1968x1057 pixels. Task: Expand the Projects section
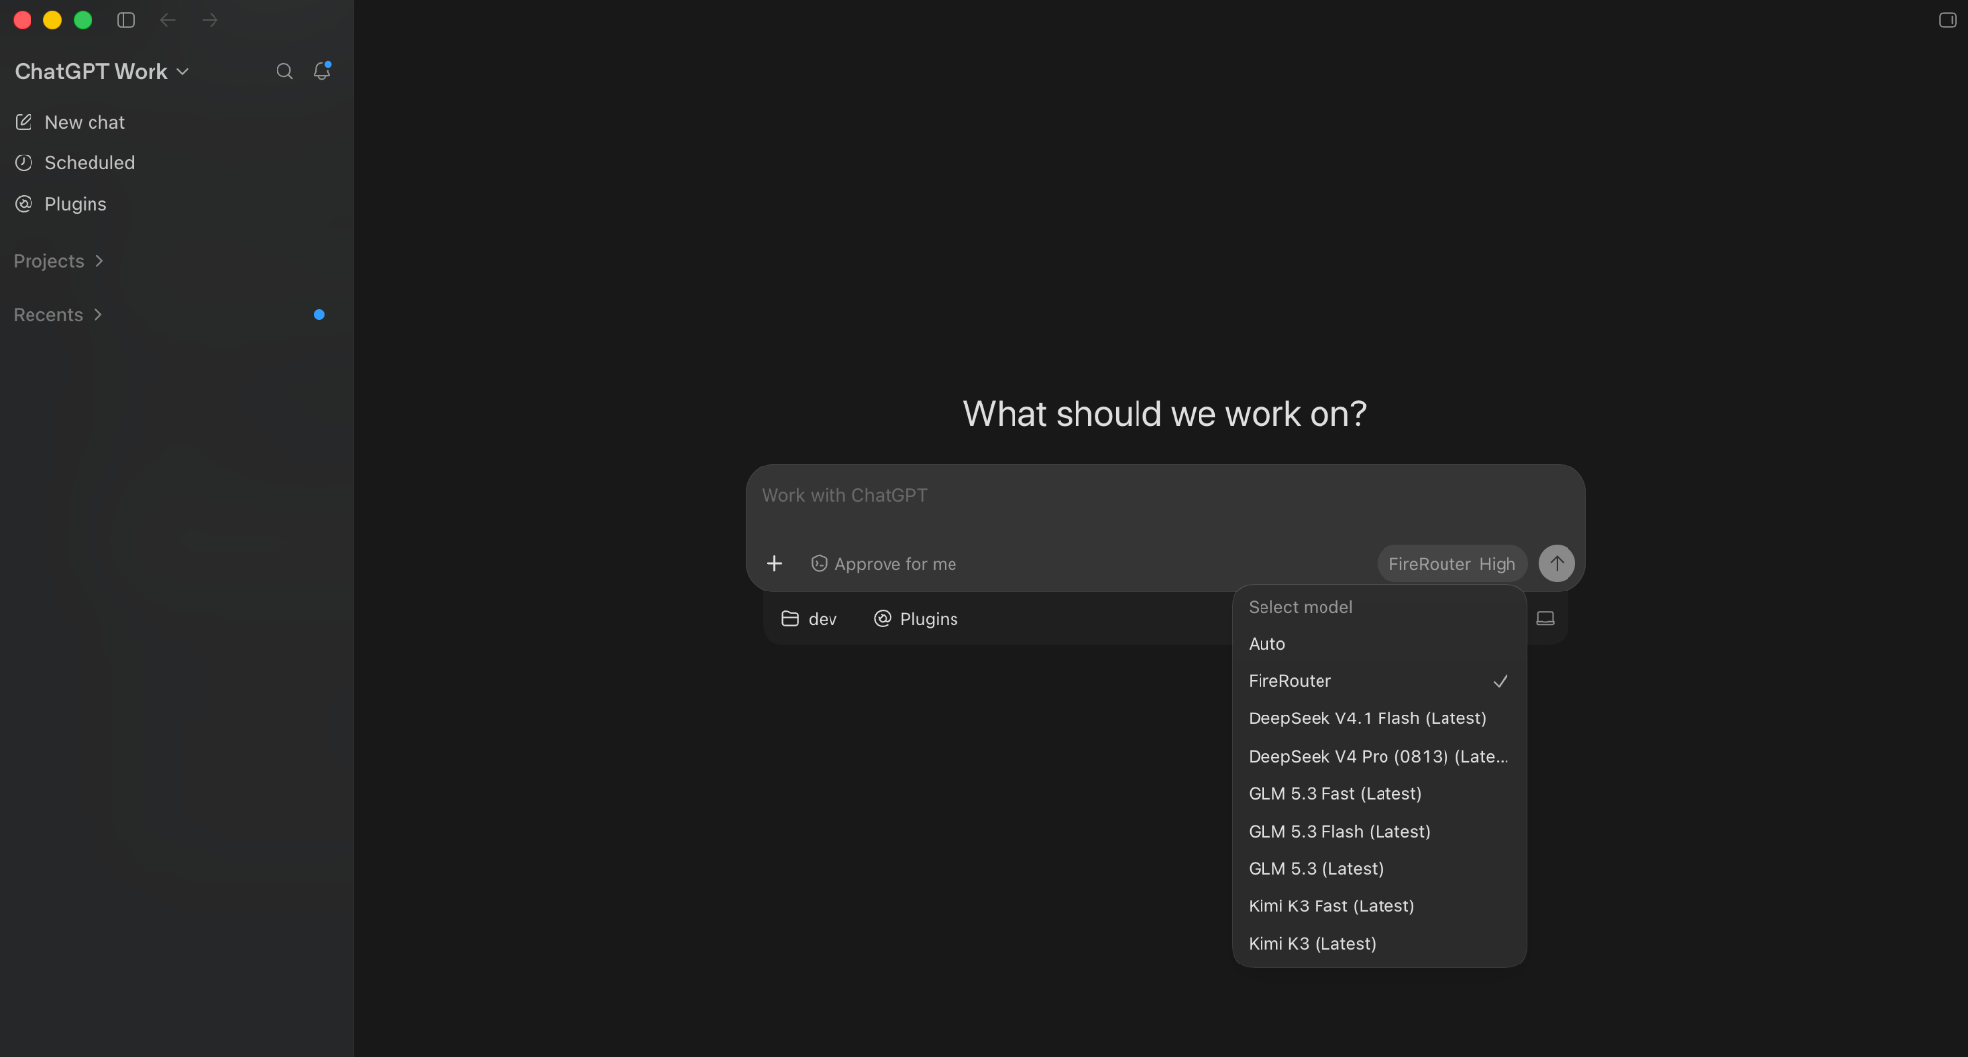[59, 261]
